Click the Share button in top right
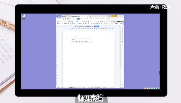Viewport: 181px width, 103px height. point(116,19)
